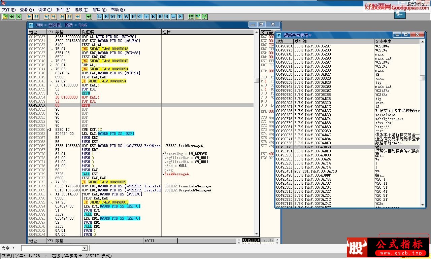Viewport: 431px width, 259px height.
Task: Open the Appearance color grid icon
Action: pyautogui.click(x=198, y=16)
